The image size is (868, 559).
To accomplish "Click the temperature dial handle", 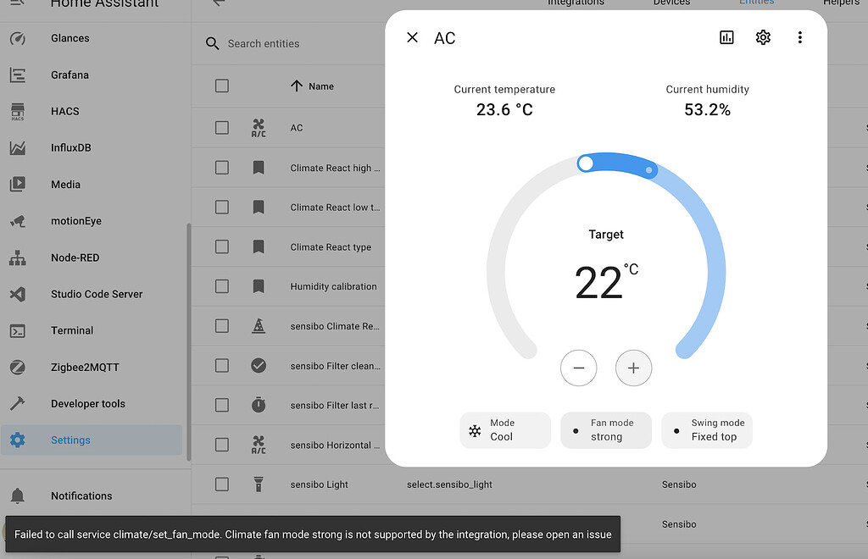I will point(586,163).
